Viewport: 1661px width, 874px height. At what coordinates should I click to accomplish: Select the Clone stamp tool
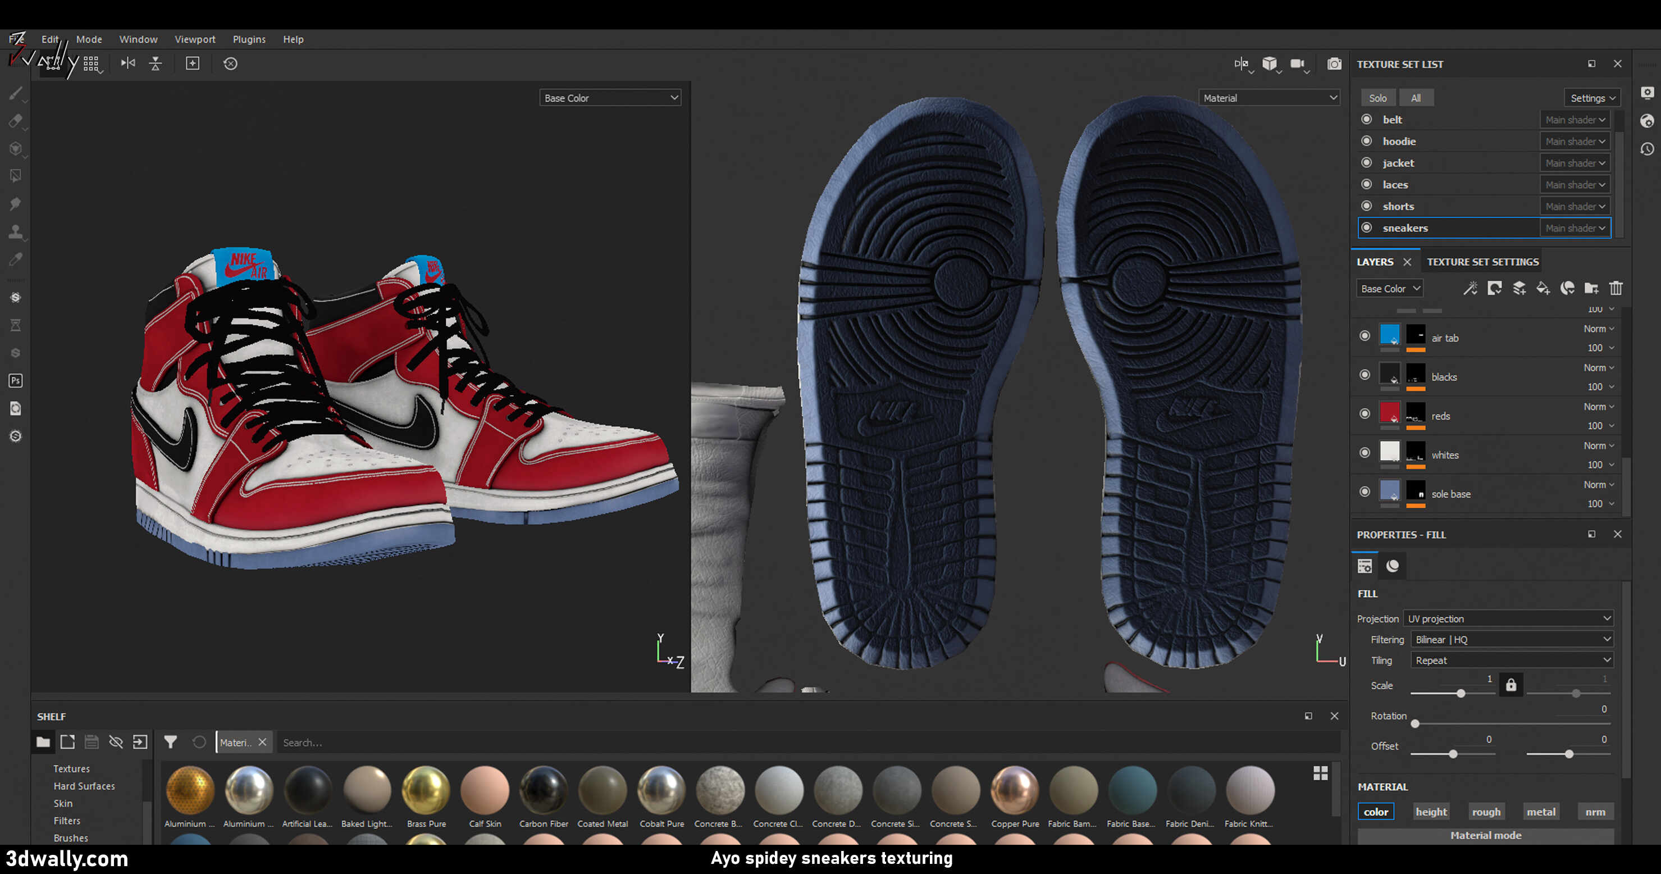pyautogui.click(x=16, y=231)
